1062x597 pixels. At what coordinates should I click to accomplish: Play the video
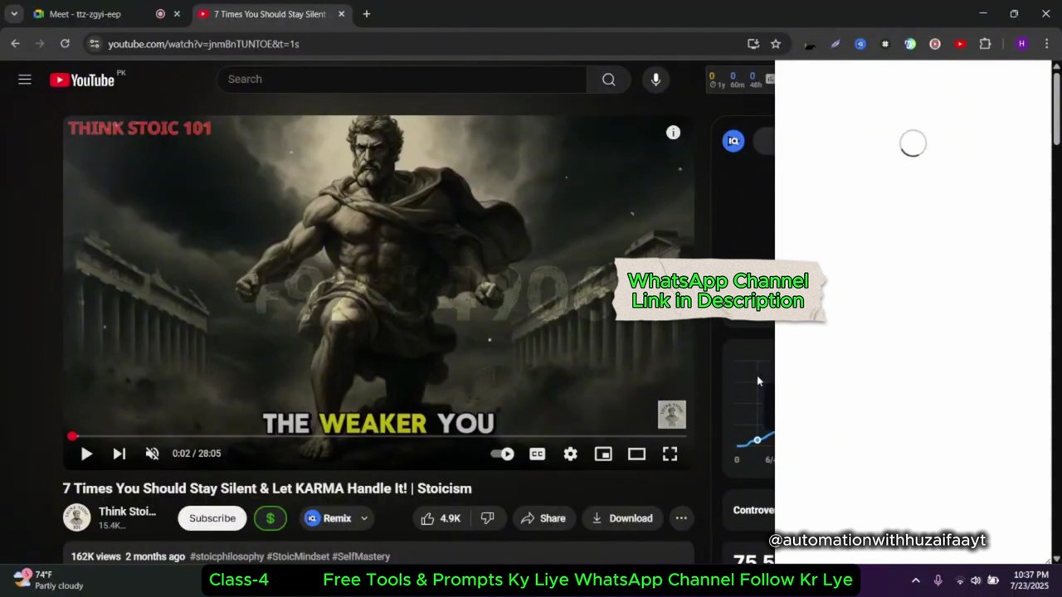click(86, 454)
